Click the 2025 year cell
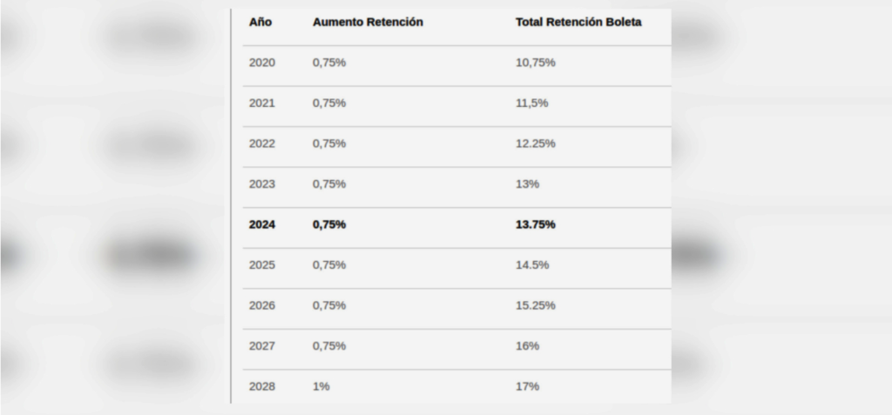Image resolution: width=892 pixels, height=415 pixels. point(261,264)
